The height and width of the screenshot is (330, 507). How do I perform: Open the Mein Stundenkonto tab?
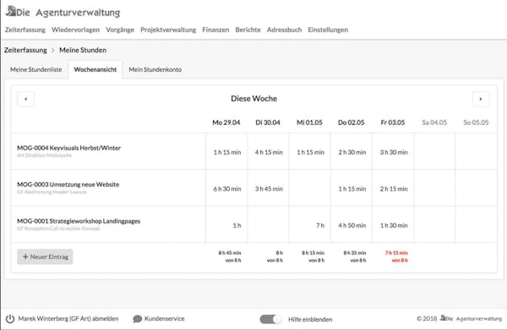coord(155,69)
